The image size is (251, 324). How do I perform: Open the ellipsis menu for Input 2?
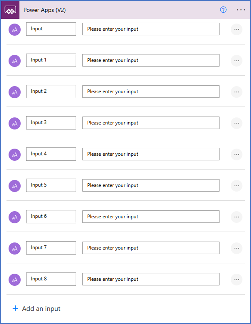pyautogui.click(x=237, y=92)
